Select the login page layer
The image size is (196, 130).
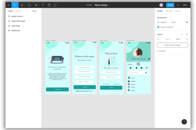[15, 26]
